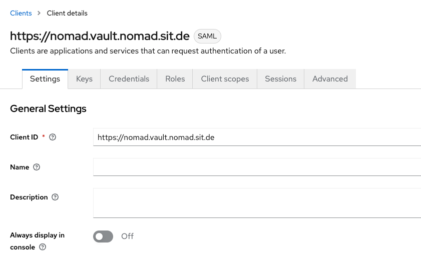Click the https://nomad.vault.nomad.sit.de page title
This screenshot has height=260, width=421.
point(100,36)
